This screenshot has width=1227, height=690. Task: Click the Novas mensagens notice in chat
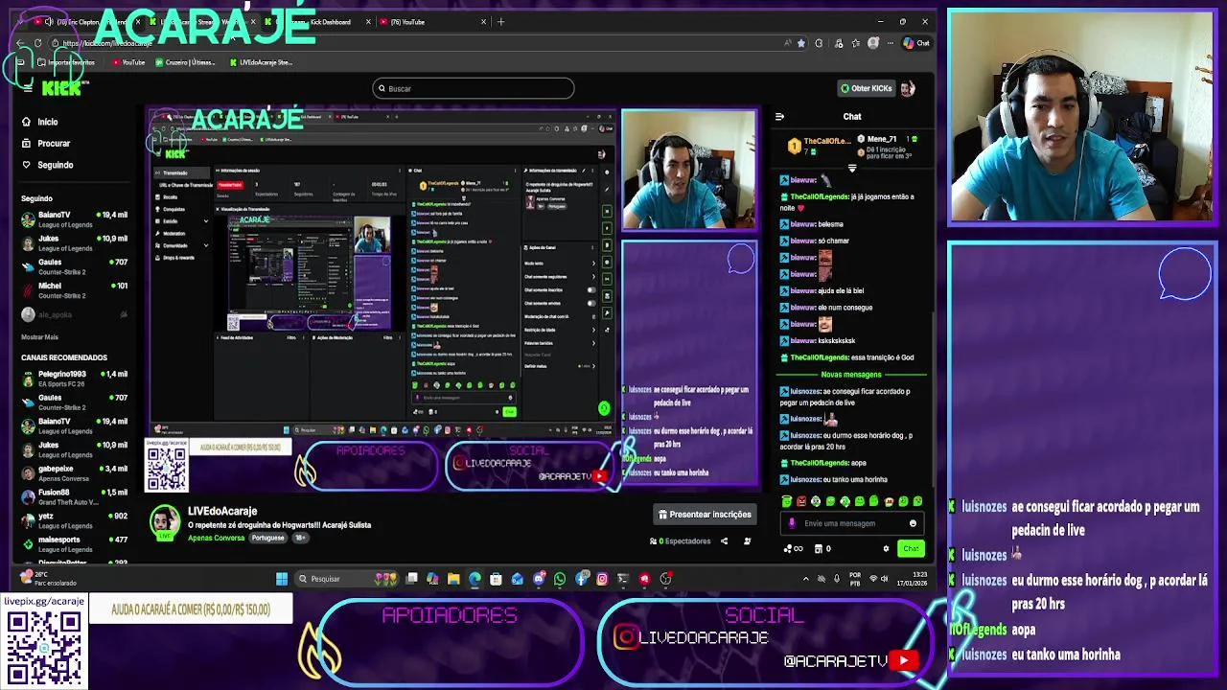[x=851, y=375]
